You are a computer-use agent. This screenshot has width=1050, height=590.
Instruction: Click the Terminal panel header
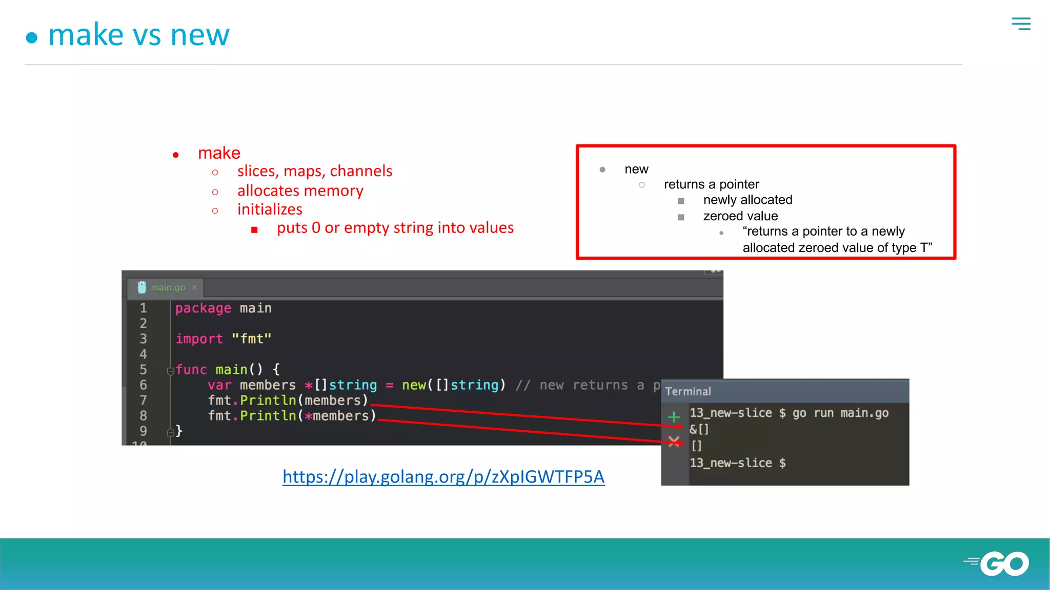(785, 391)
